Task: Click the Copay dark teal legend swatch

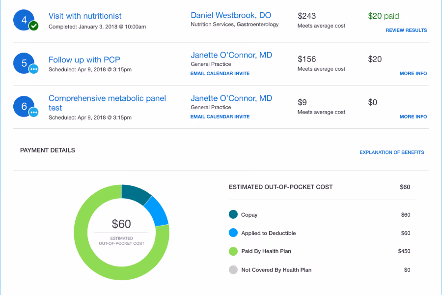Action: pos(233,214)
